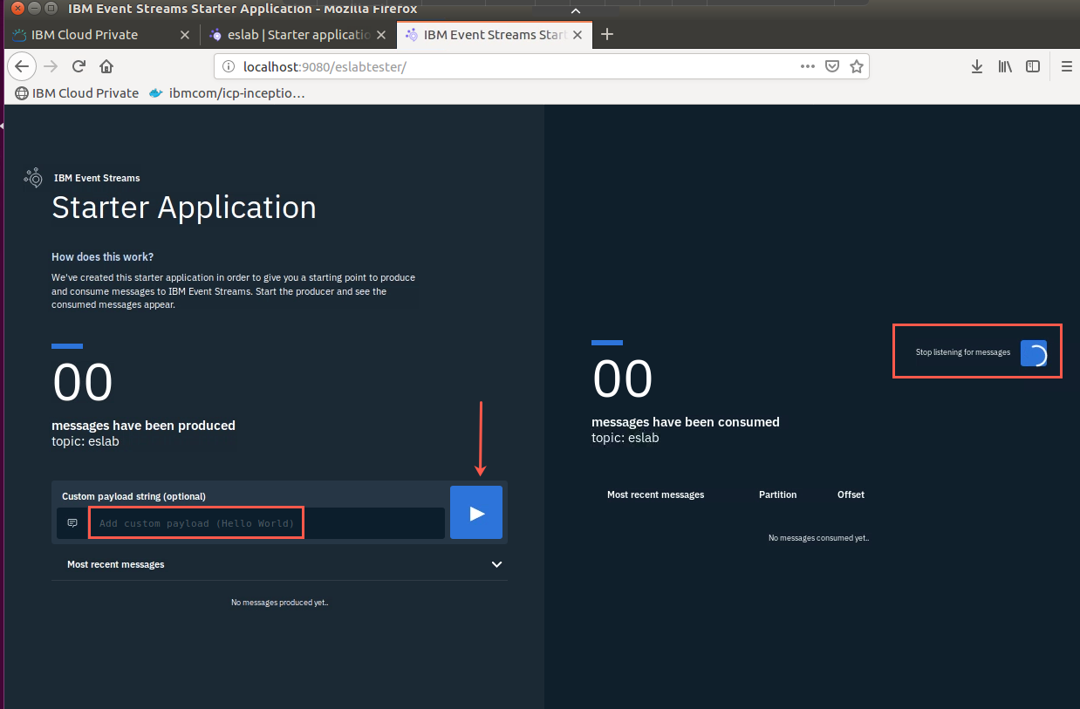Open IBM Cloud Private bookmark
Screen dimensions: 1080x709
77,93
